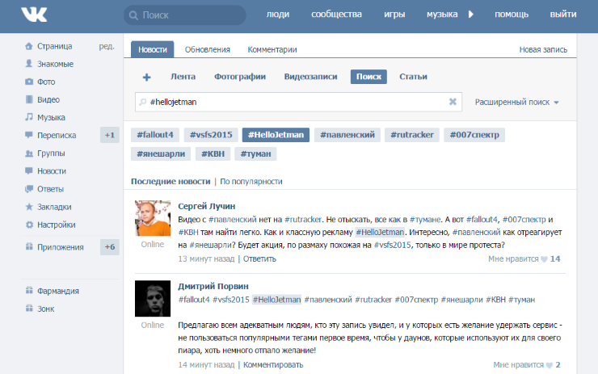
Task: Select the #rutracker hashtag chip
Action: tap(412, 135)
